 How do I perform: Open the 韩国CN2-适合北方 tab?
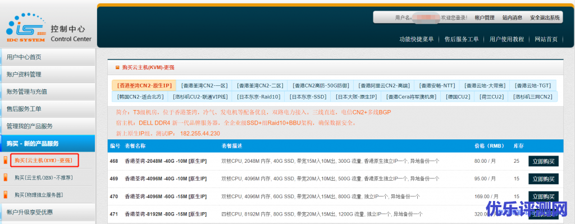[x=140, y=97]
